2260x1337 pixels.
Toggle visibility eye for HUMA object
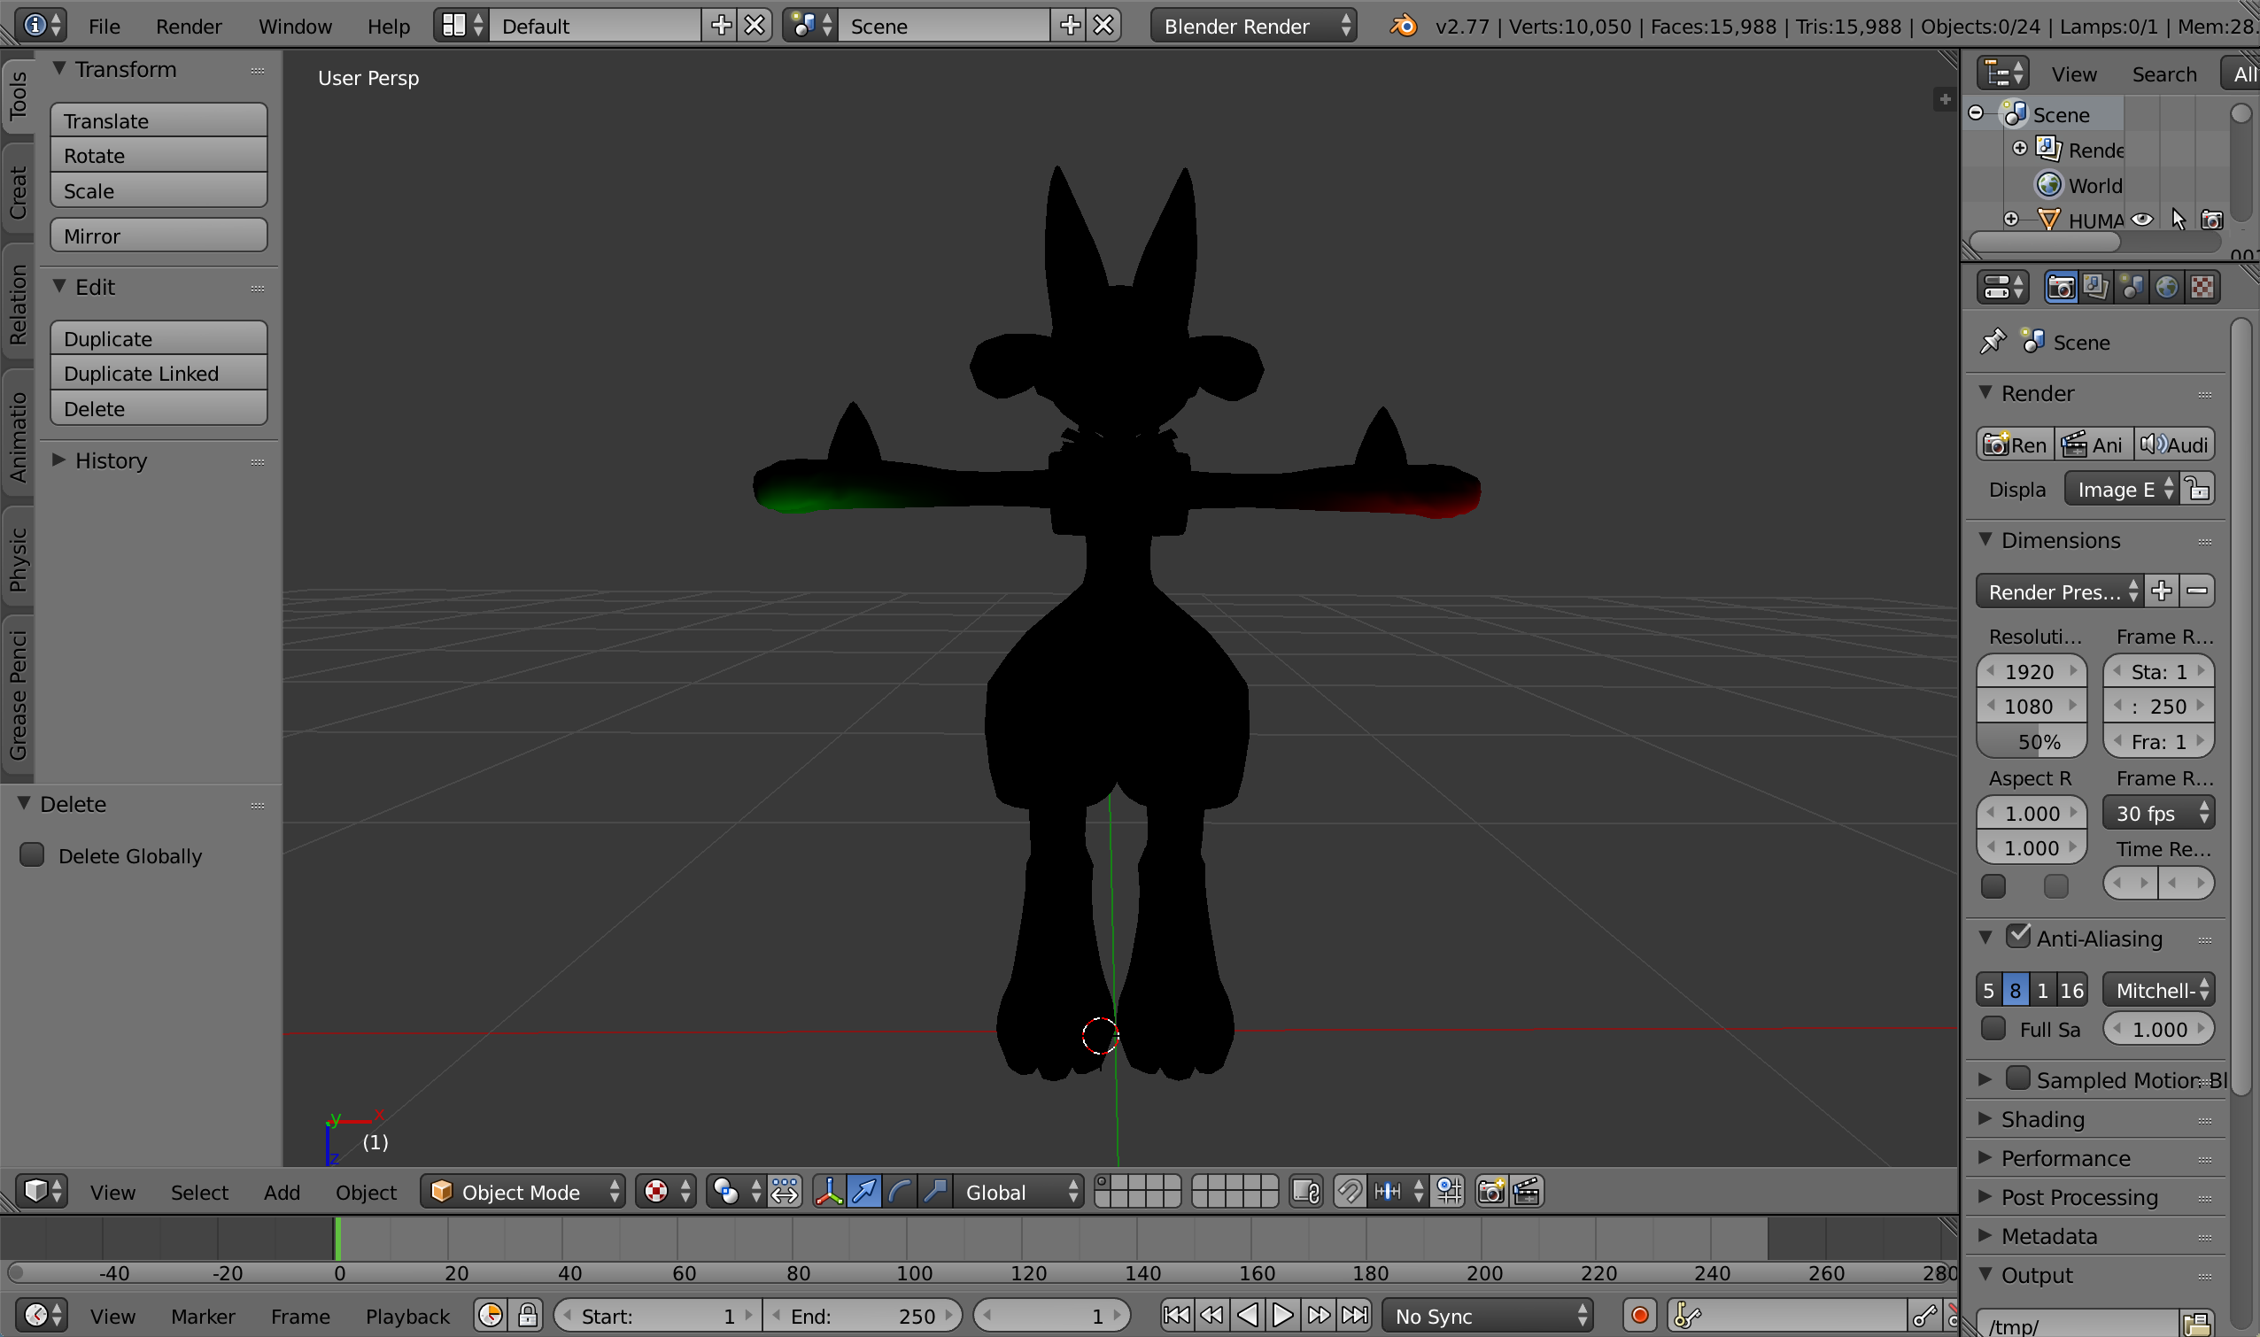click(x=2142, y=219)
